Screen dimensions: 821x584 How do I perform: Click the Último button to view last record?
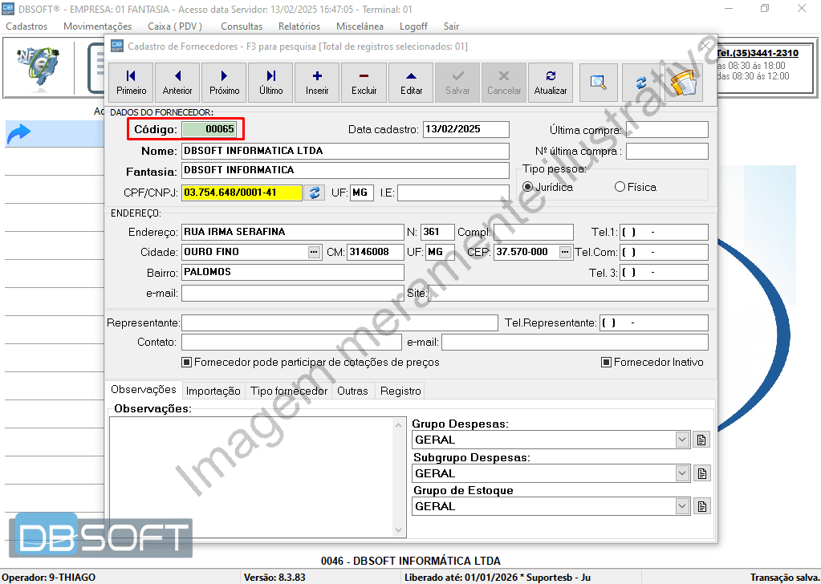[270, 82]
